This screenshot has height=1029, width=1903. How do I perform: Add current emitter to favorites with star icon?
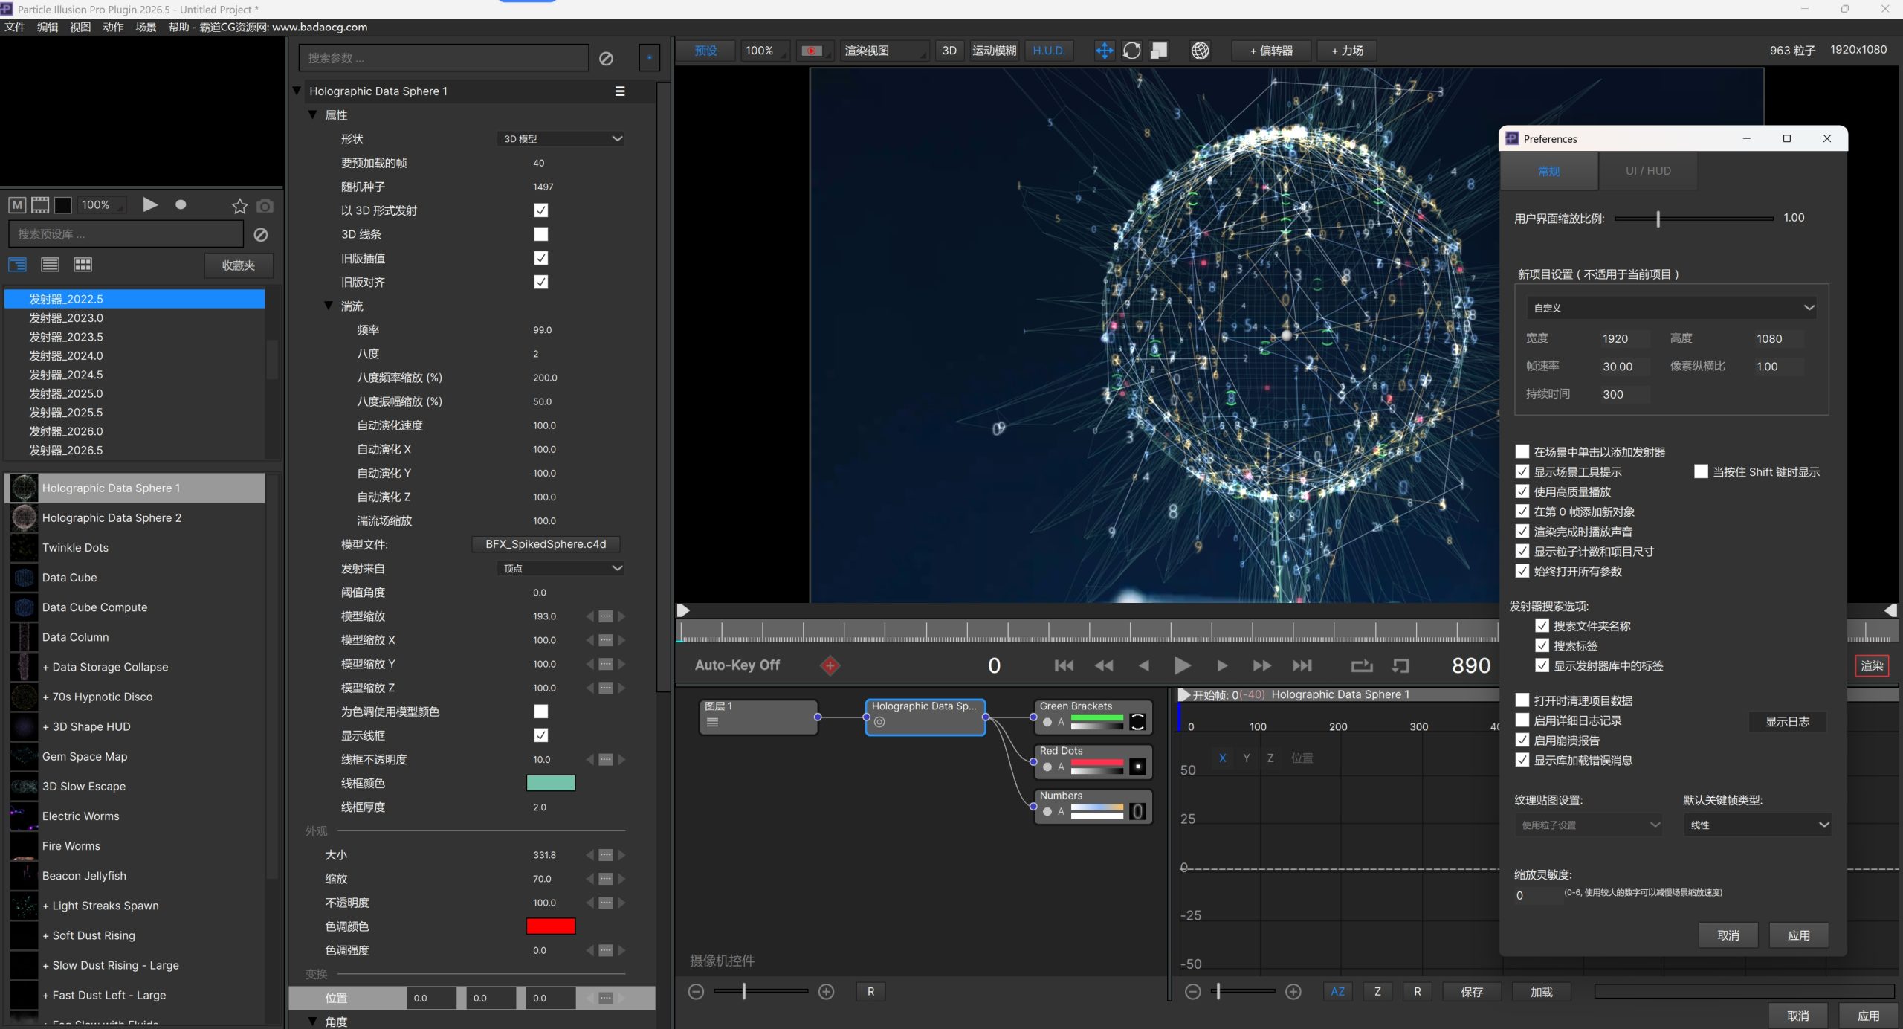239,206
